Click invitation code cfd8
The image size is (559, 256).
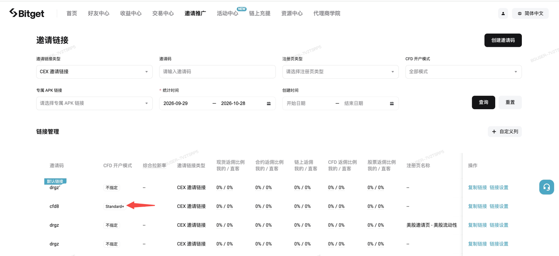click(x=54, y=206)
